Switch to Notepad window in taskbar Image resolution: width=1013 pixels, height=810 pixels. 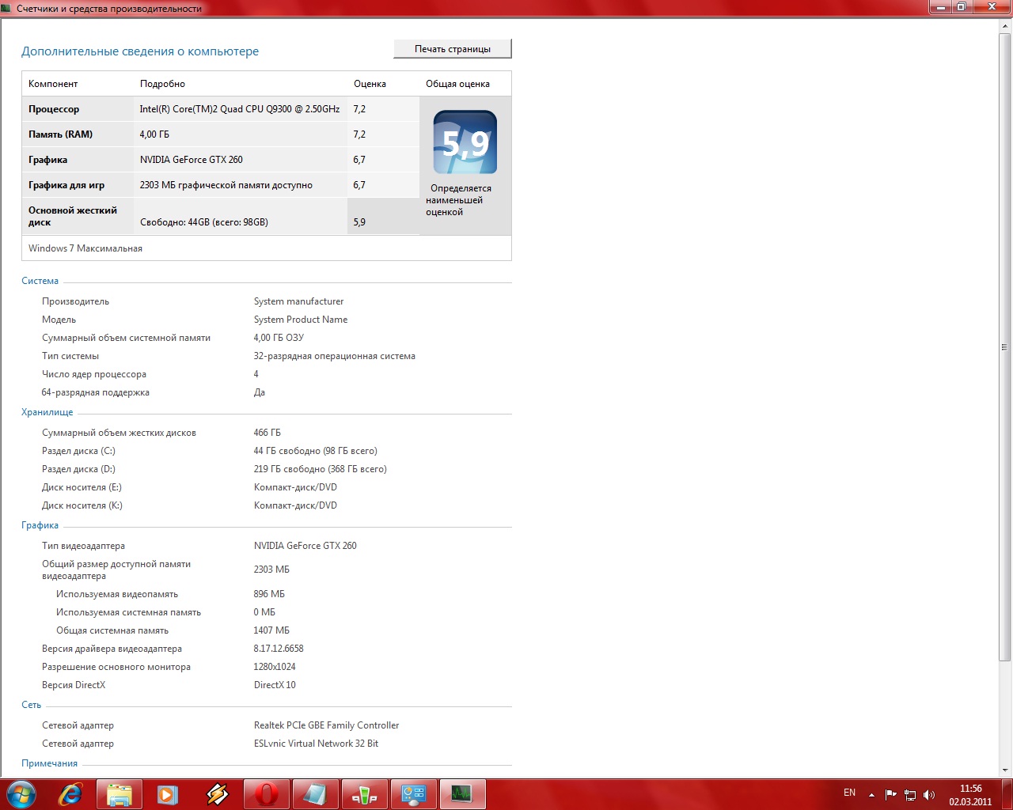click(315, 794)
